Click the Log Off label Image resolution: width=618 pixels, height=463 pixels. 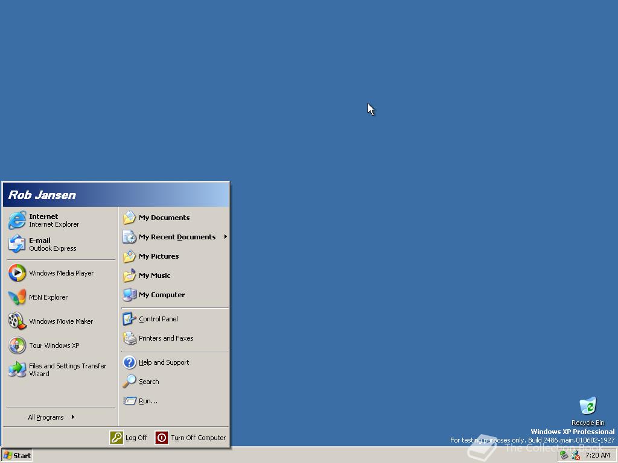[x=136, y=438]
